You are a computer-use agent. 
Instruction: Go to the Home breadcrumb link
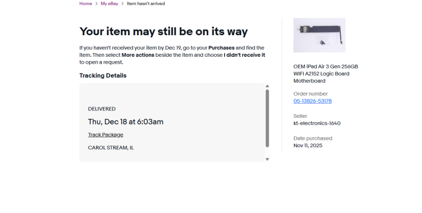(85, 4)
